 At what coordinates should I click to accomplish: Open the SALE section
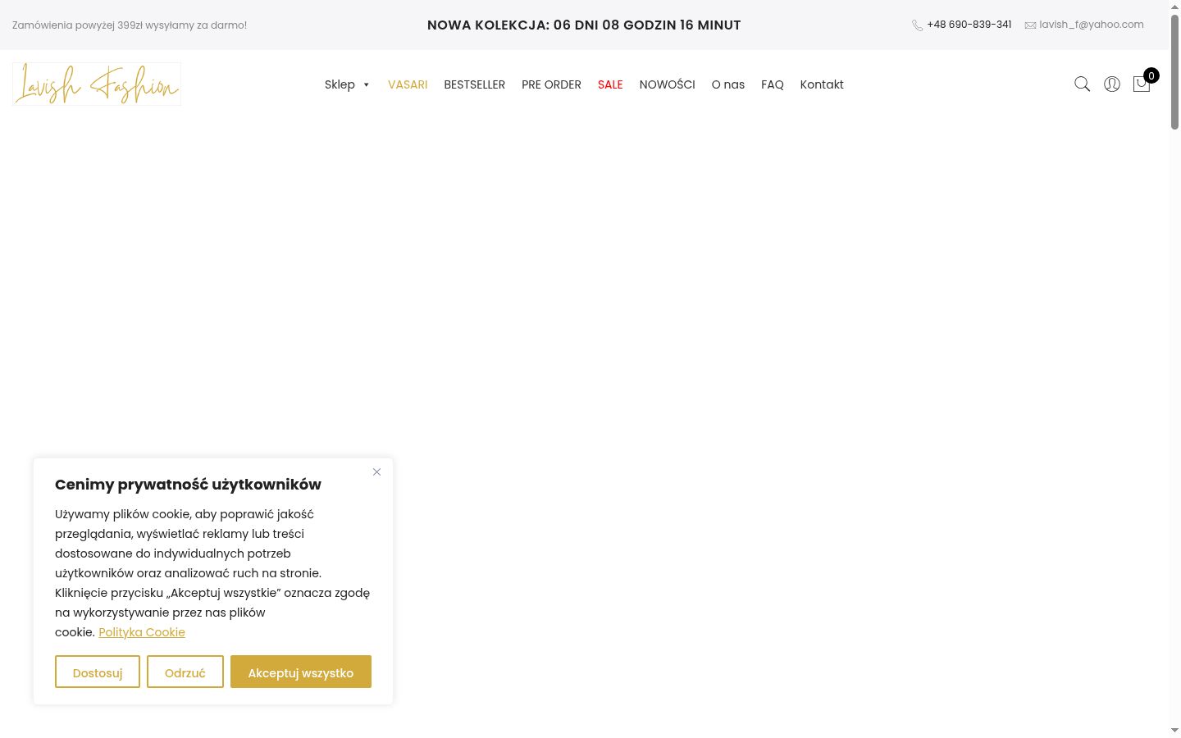coord(610,84)
